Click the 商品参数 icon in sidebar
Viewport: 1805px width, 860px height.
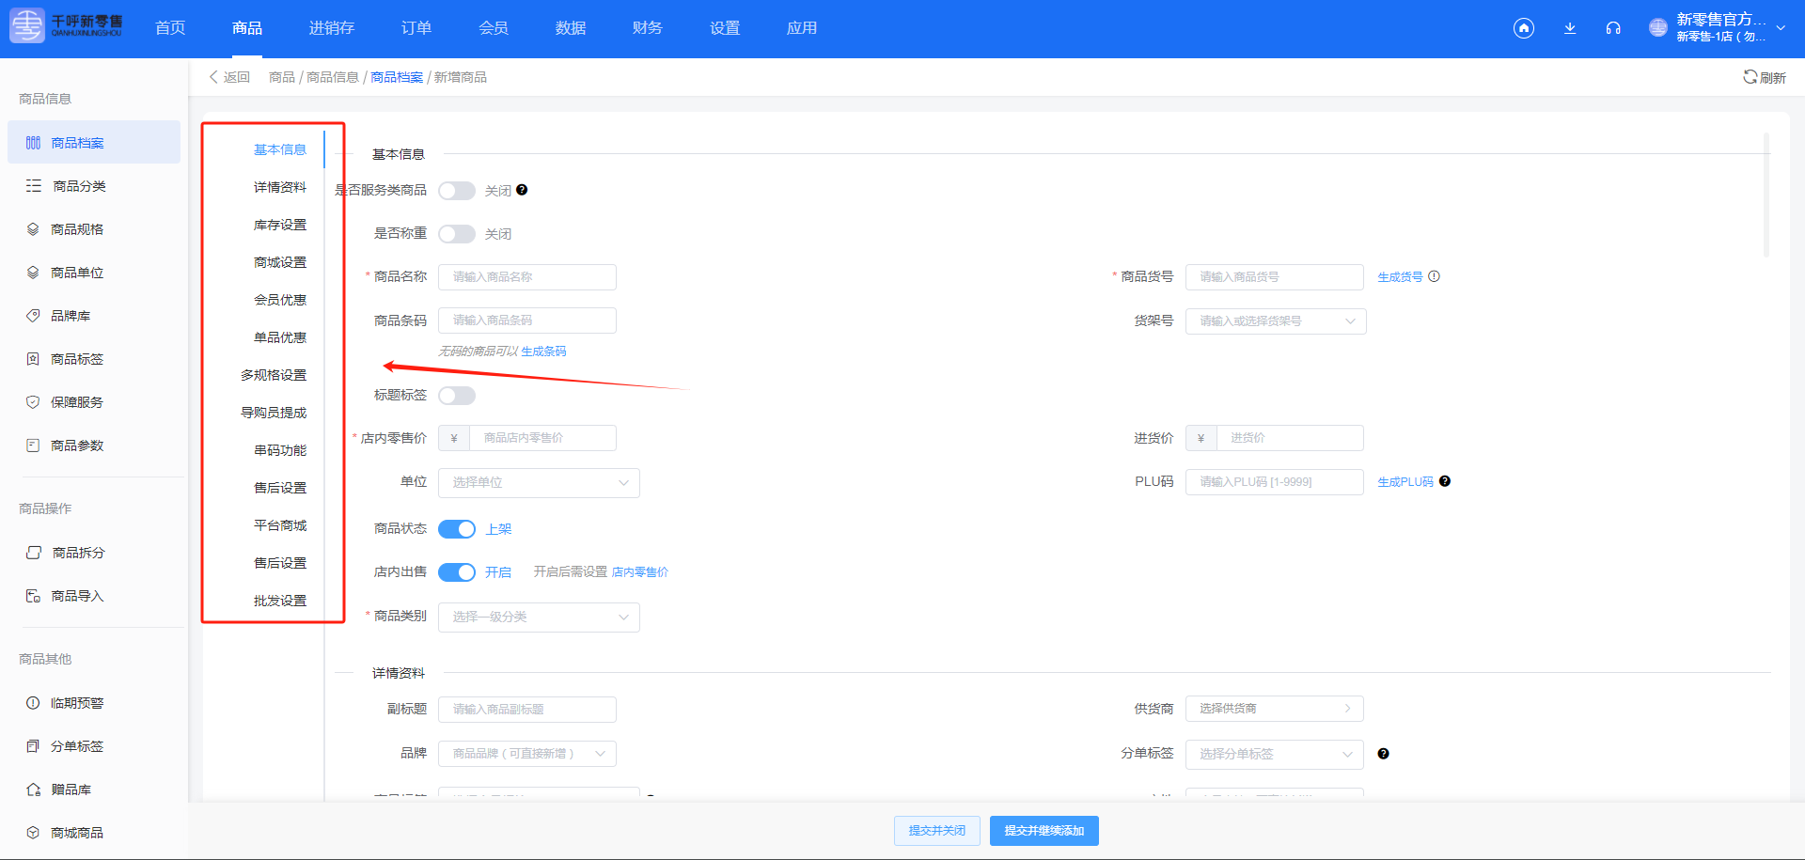click(33, 446)
